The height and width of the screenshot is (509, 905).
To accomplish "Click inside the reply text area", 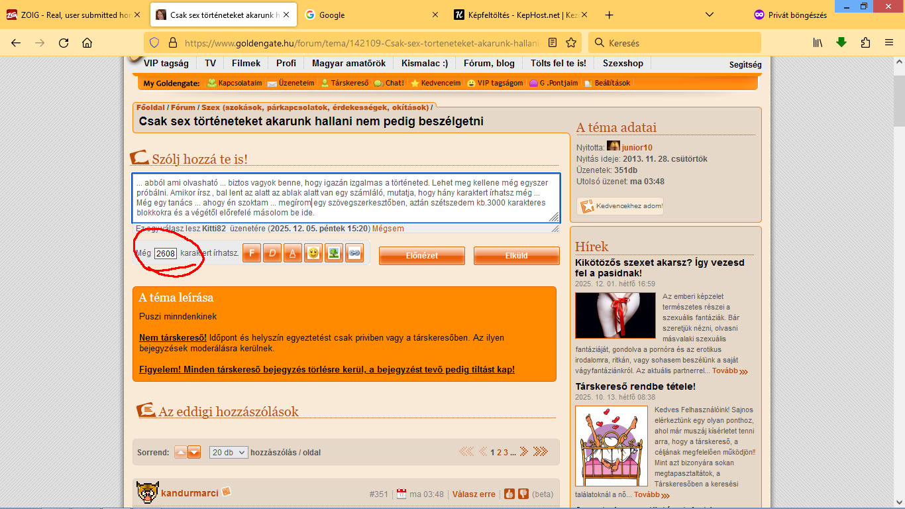I will (345, 198).
